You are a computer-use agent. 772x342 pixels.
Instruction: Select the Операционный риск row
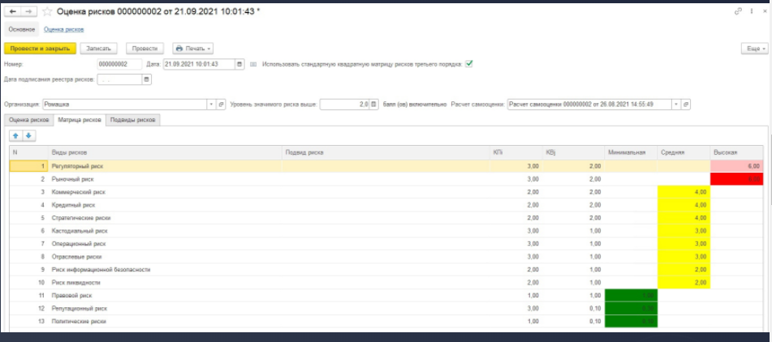coord(386,244)
